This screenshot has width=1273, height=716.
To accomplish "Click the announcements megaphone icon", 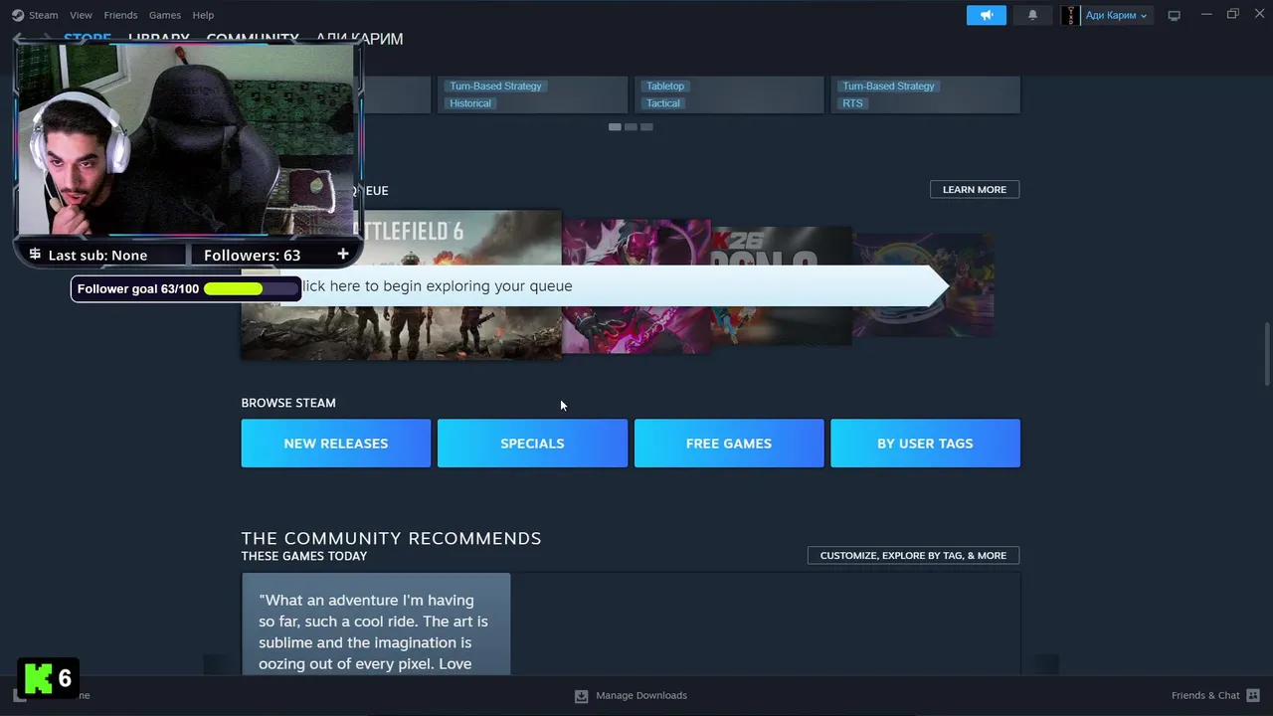I will [x=987, y=15].
